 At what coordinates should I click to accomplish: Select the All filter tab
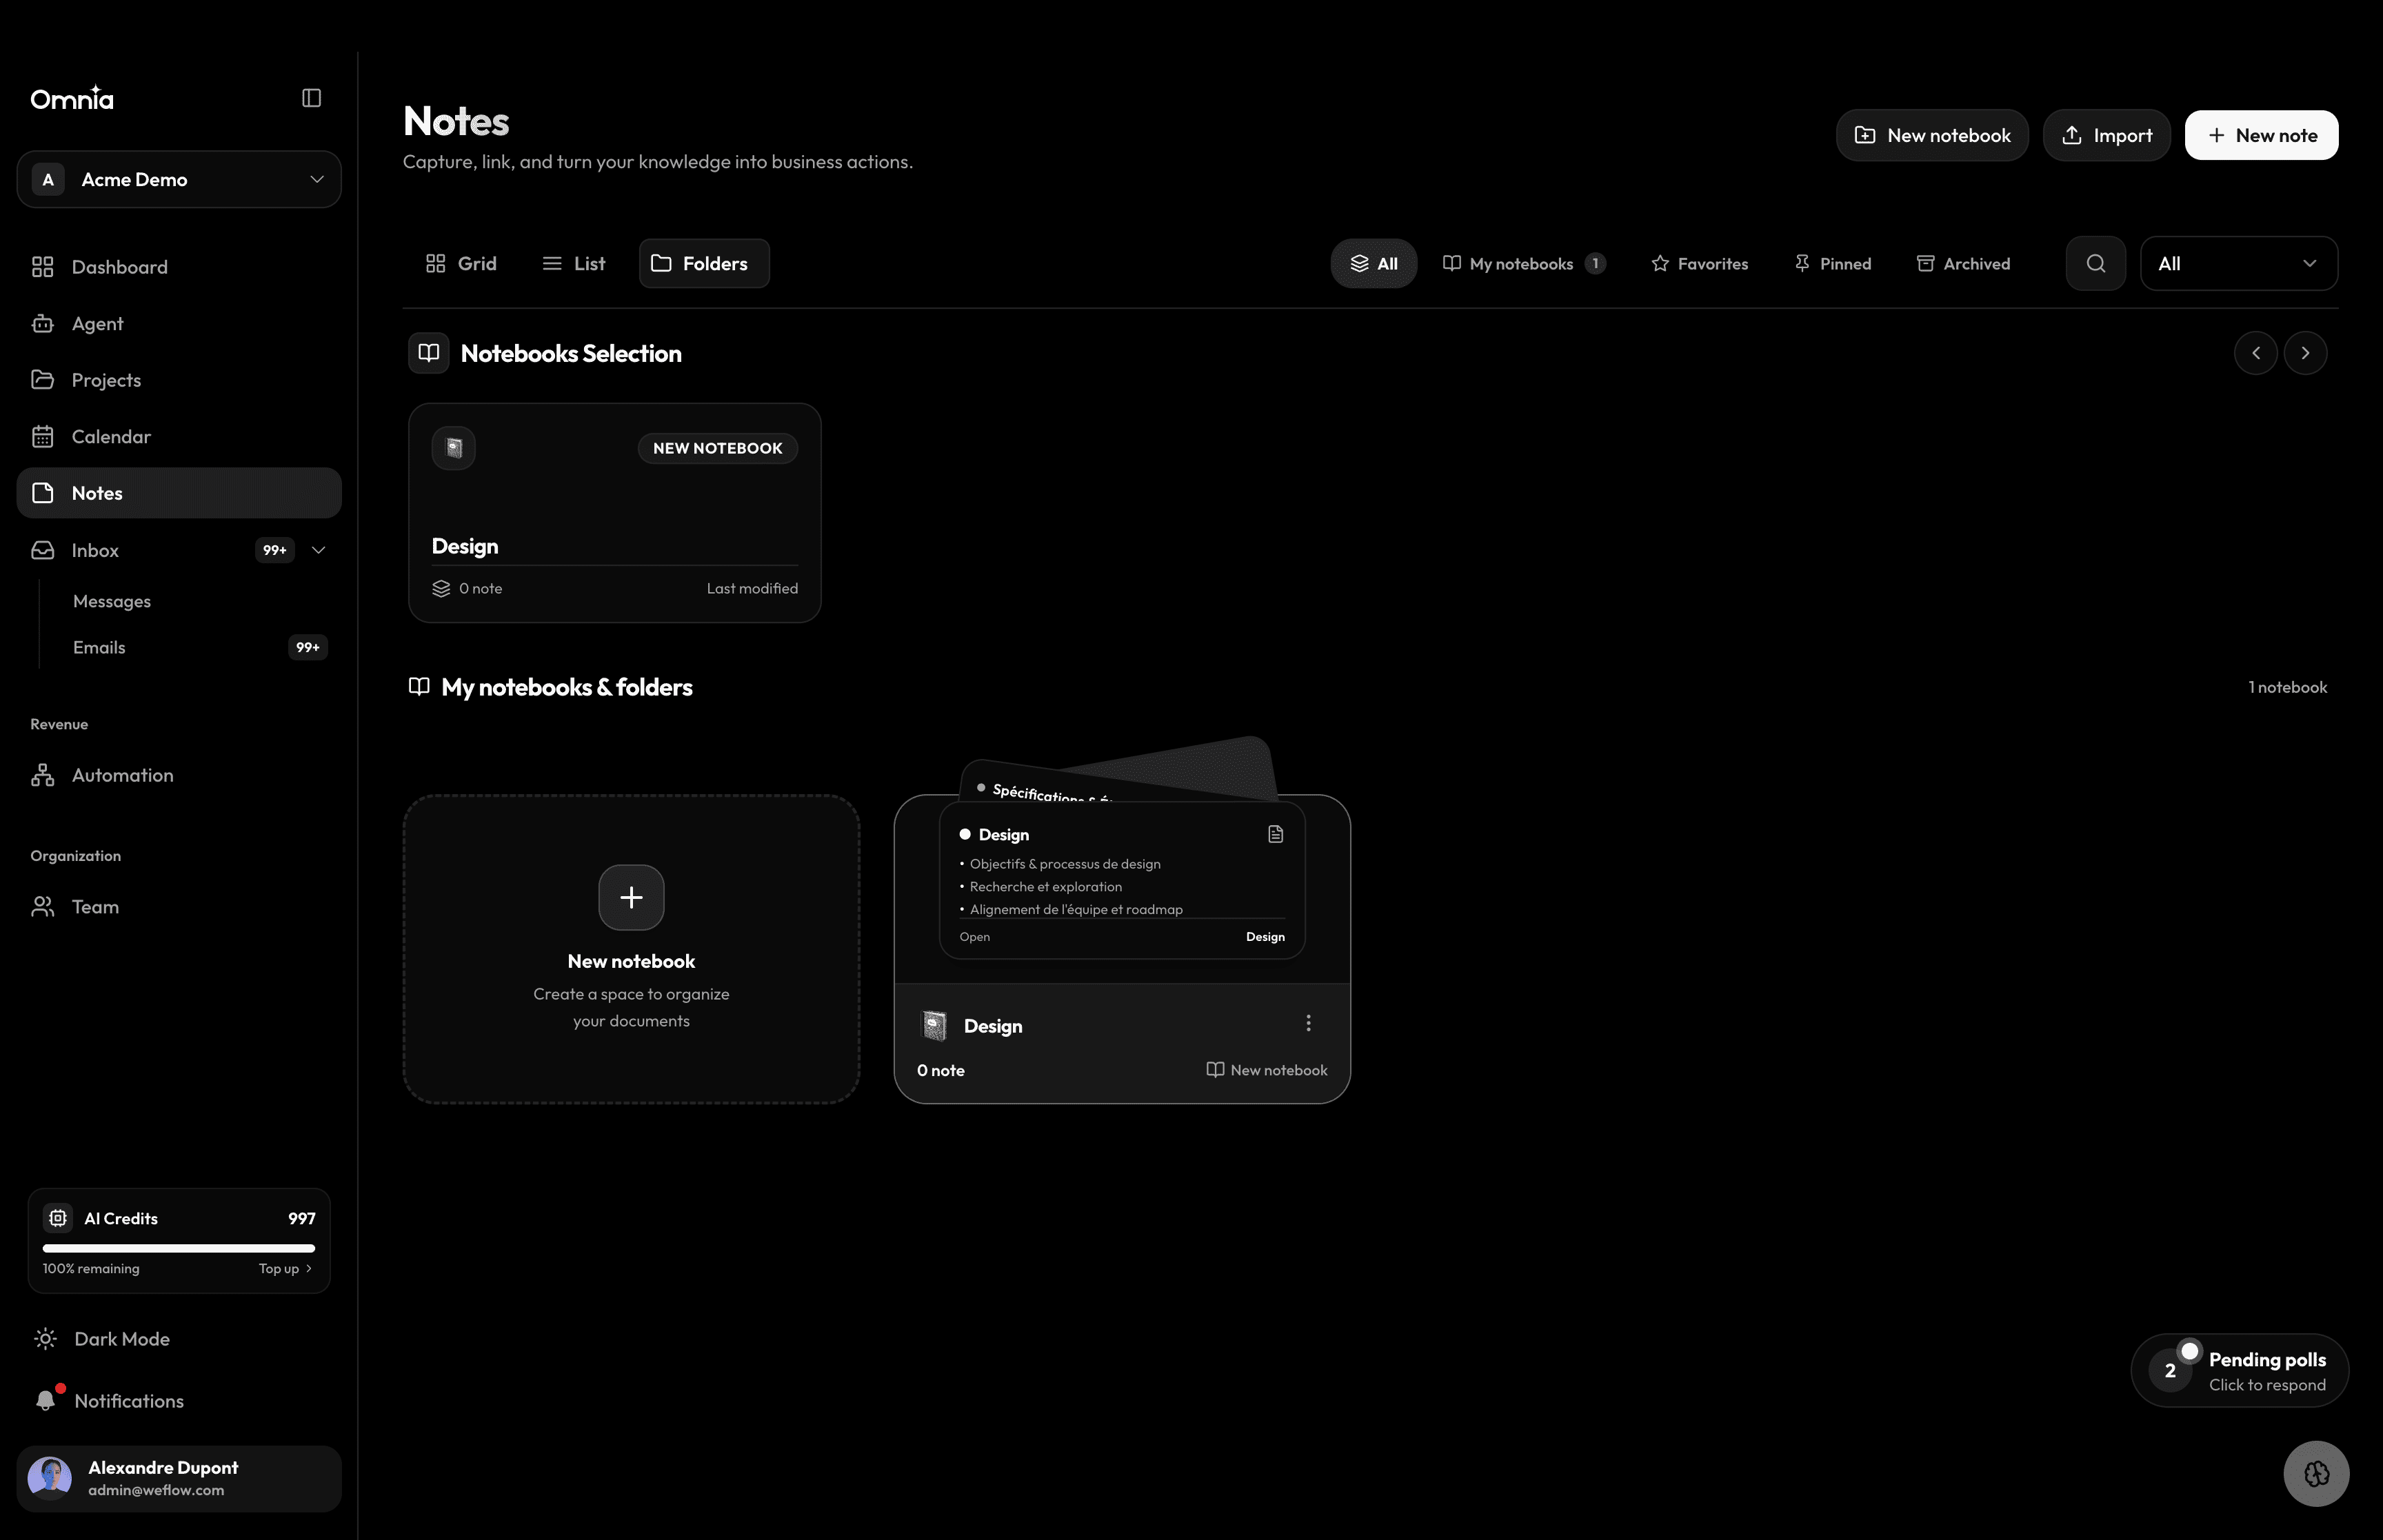pyautogui.click(x=1373, y=263)
